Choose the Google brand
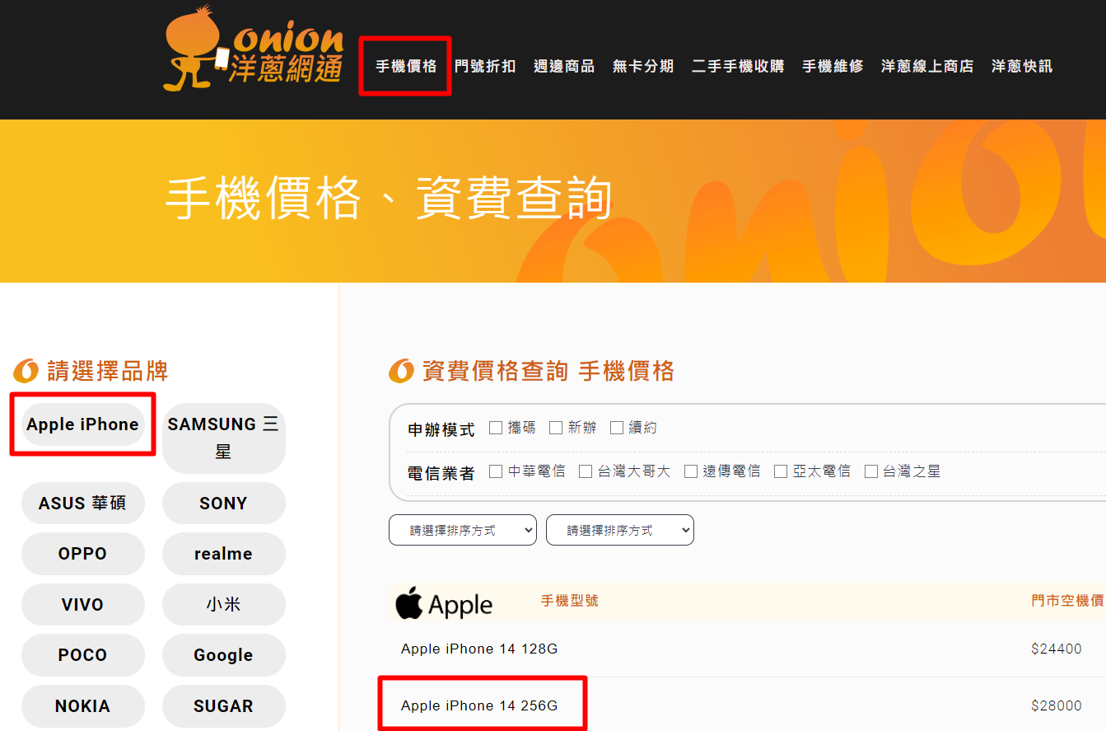 pos(223,655)
